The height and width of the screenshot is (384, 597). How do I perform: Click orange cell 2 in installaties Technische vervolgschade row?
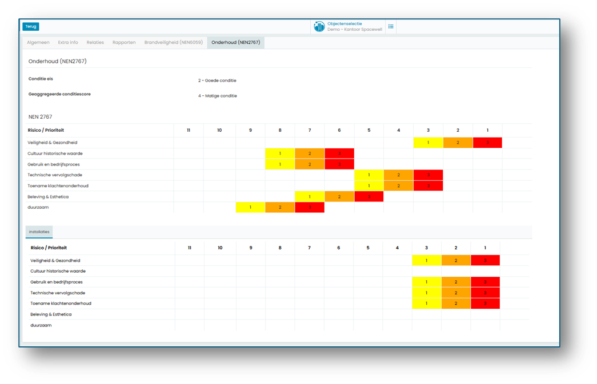tap(456, 293)
